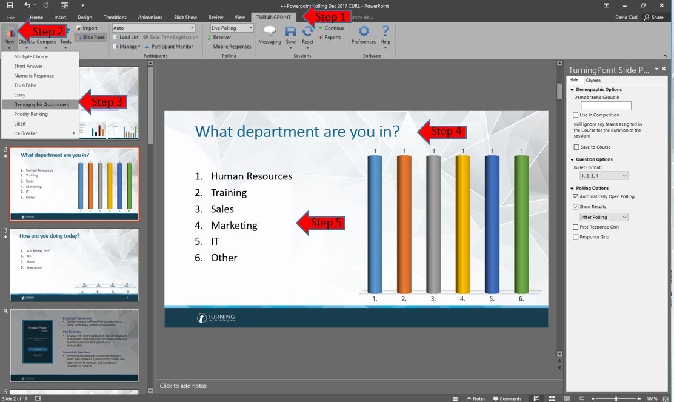Collapse Polling Options section
This screenshot has height=402, width=674.
point(572,189)
